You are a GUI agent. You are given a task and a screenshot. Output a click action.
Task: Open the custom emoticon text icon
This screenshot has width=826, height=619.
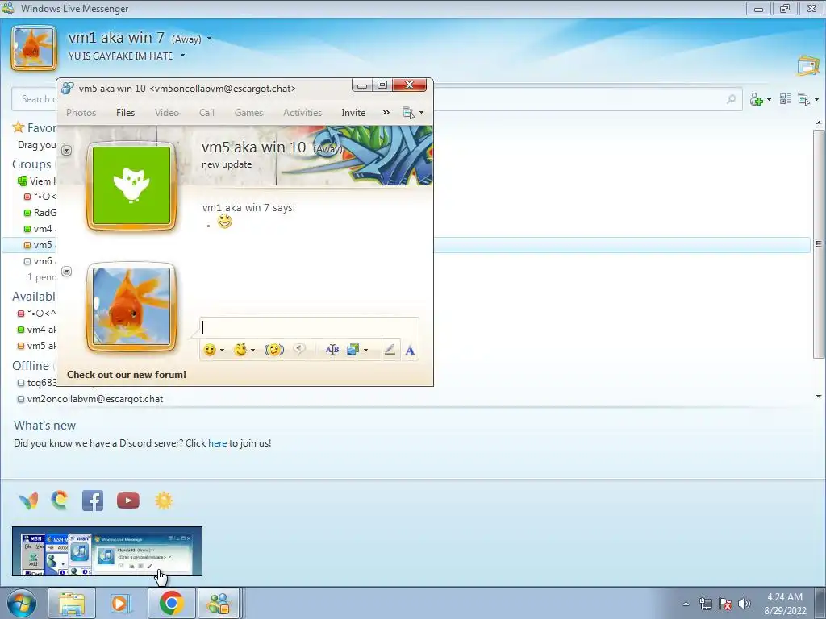click(x=332, y=350)
